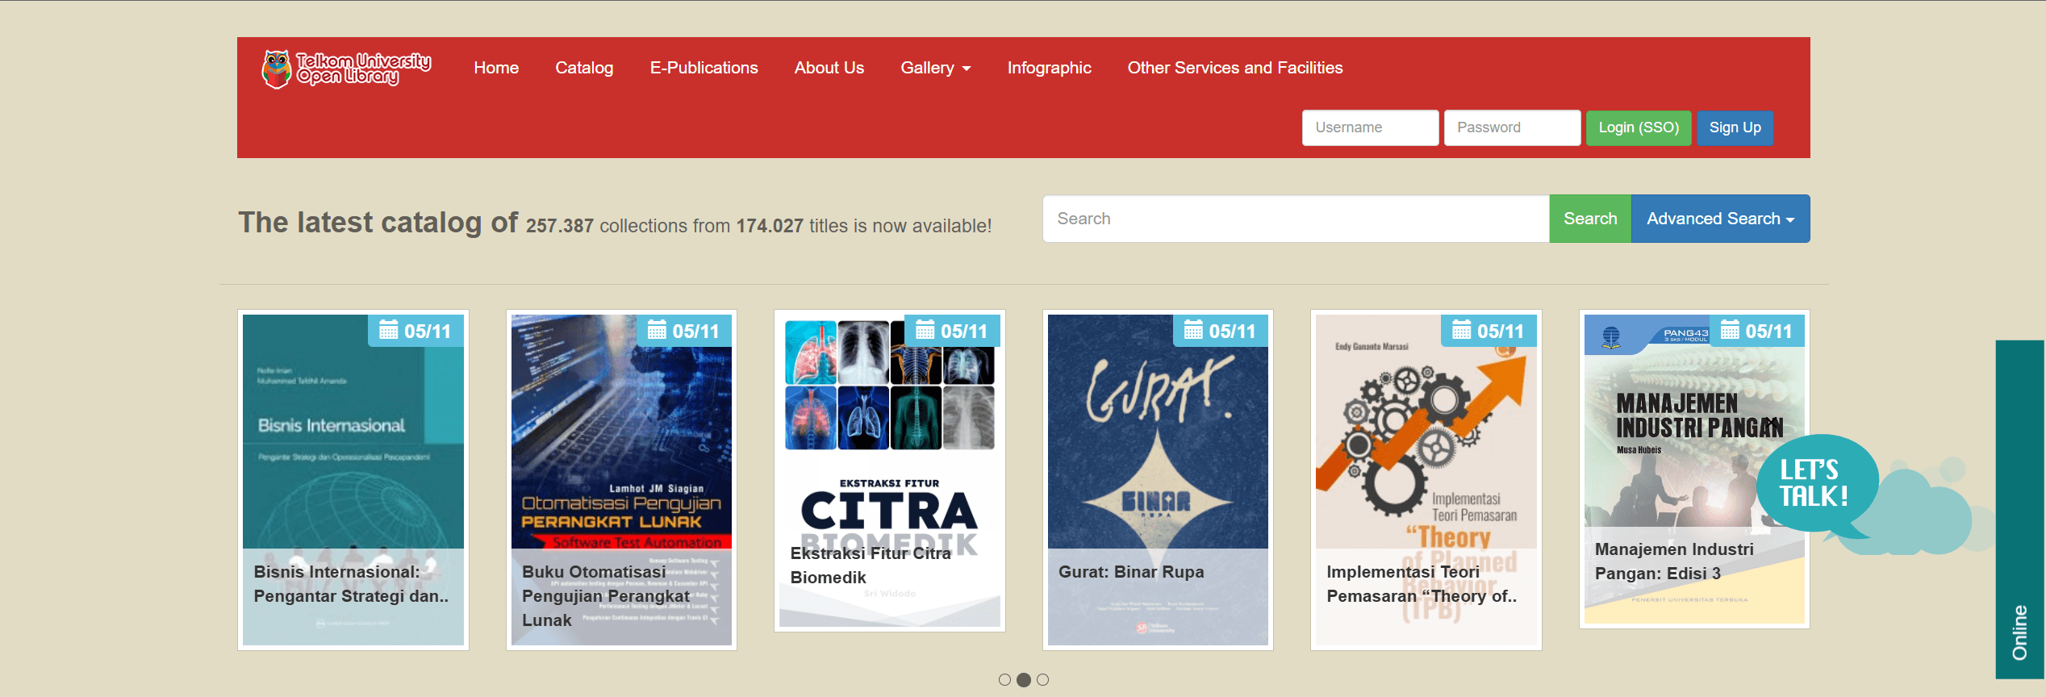Viewport: 2046px width, 697px height.
Task: Expand the Advanced Search dropdown
Action: [1720, 219]
